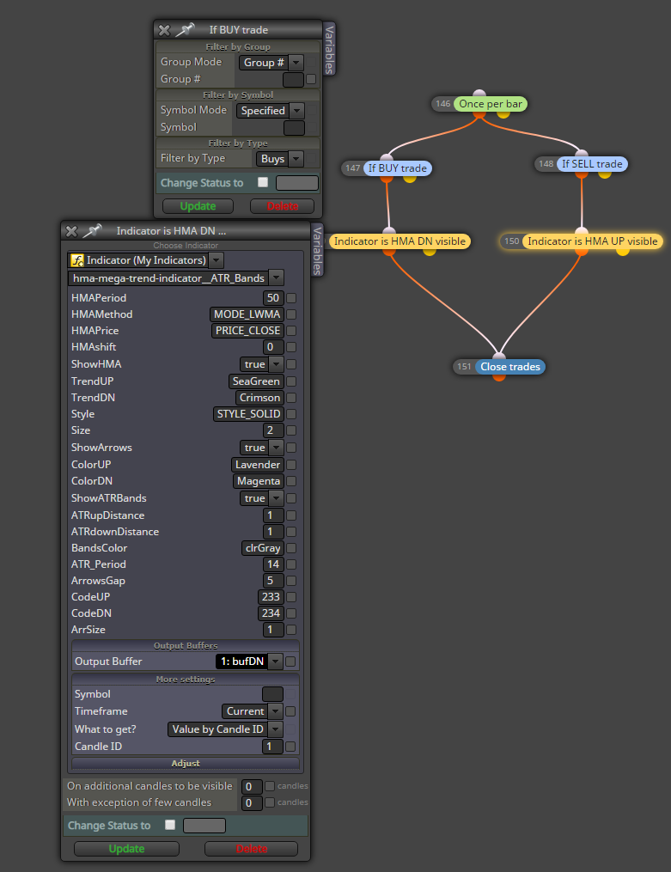Click BandsColor clrGray field
The height and width of the screenshot is (872, 671).
pos(263,548)
